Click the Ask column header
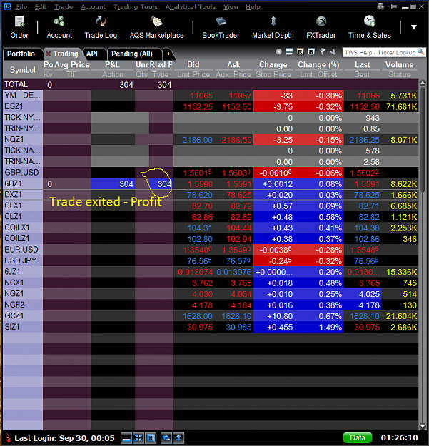429x446 pixels. (233, 64)
